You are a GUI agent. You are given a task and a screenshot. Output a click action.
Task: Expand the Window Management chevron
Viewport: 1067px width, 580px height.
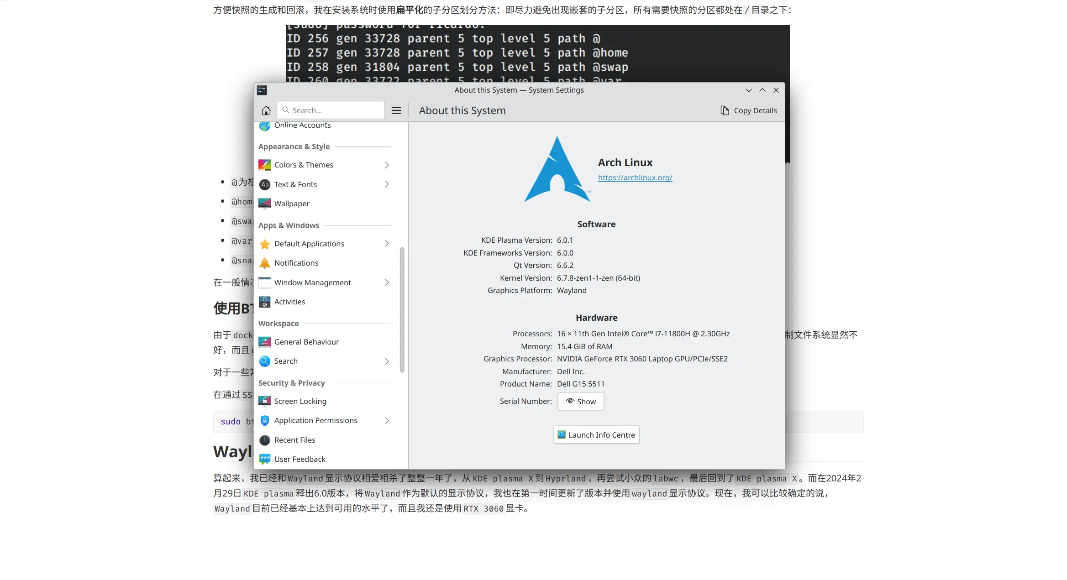(387, 282)
